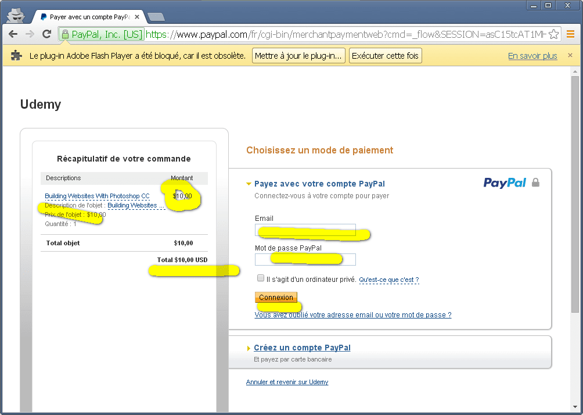
Task: Open the Chrome hamburger menu
Action: point(570,34)
